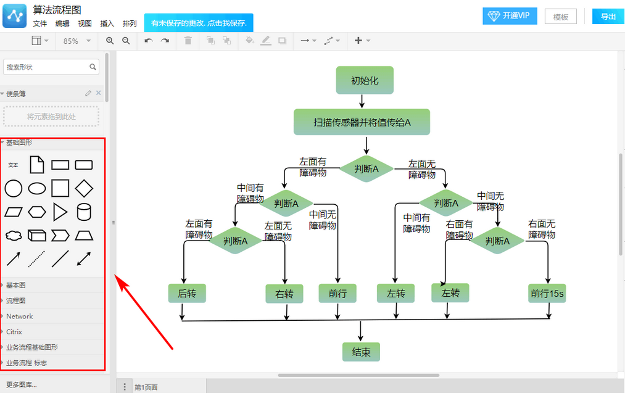Viewport: 625px width, 393px height.
Task: Select the note page shape
Action: [x=36, y=165]
